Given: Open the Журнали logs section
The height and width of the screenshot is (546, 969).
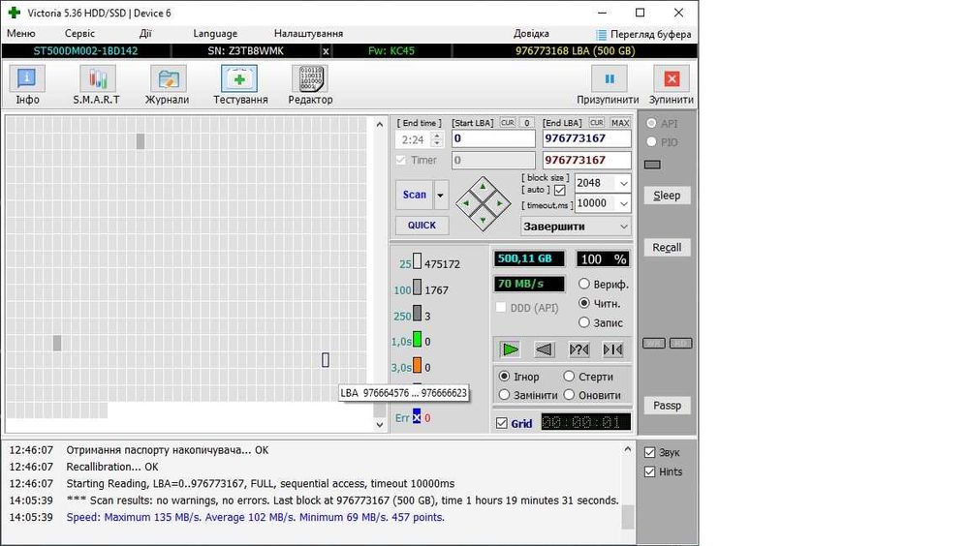Looking at the screenshot, I should [x=167, y=86].
